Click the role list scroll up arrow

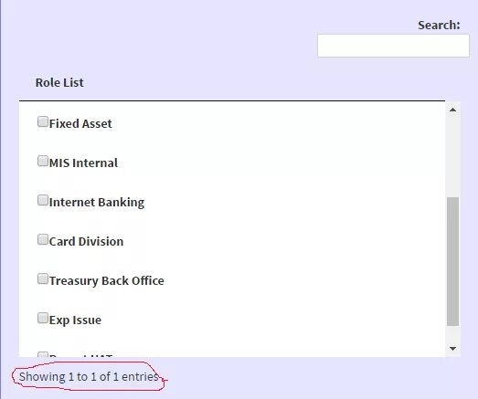[452, 110]
